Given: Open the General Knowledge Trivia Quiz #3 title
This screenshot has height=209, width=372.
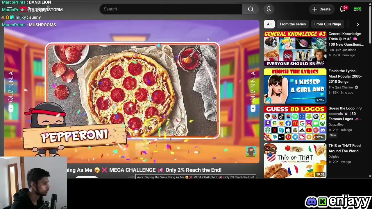Looking at the screenshot, I should pyautogui.click(x=346, y=39).
